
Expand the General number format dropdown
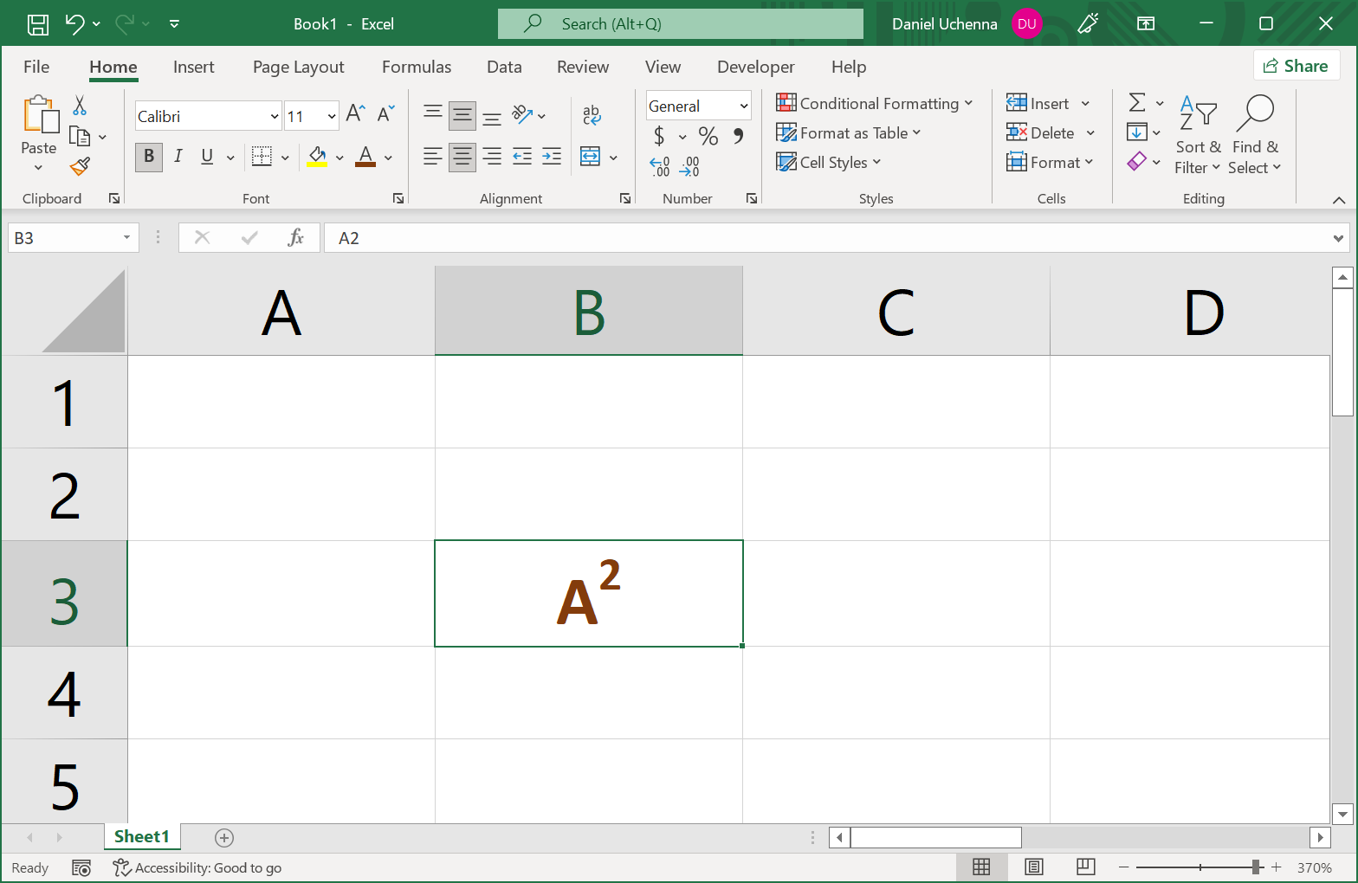click(x=743, y=106)
